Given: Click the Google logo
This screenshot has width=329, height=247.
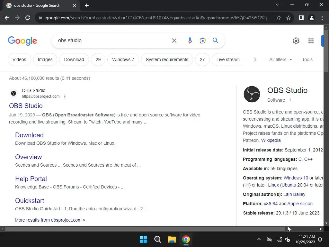Looking at the screenshot, I should 22,41.
